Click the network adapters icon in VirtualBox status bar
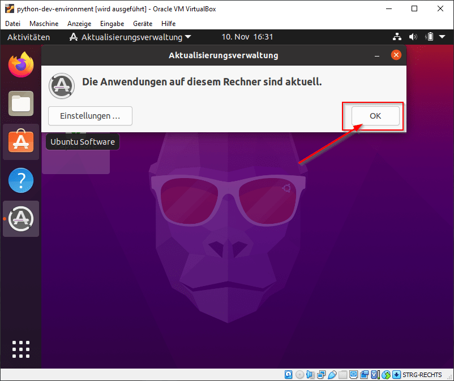Screen dimensions: 454x381 tap(320, 374)
